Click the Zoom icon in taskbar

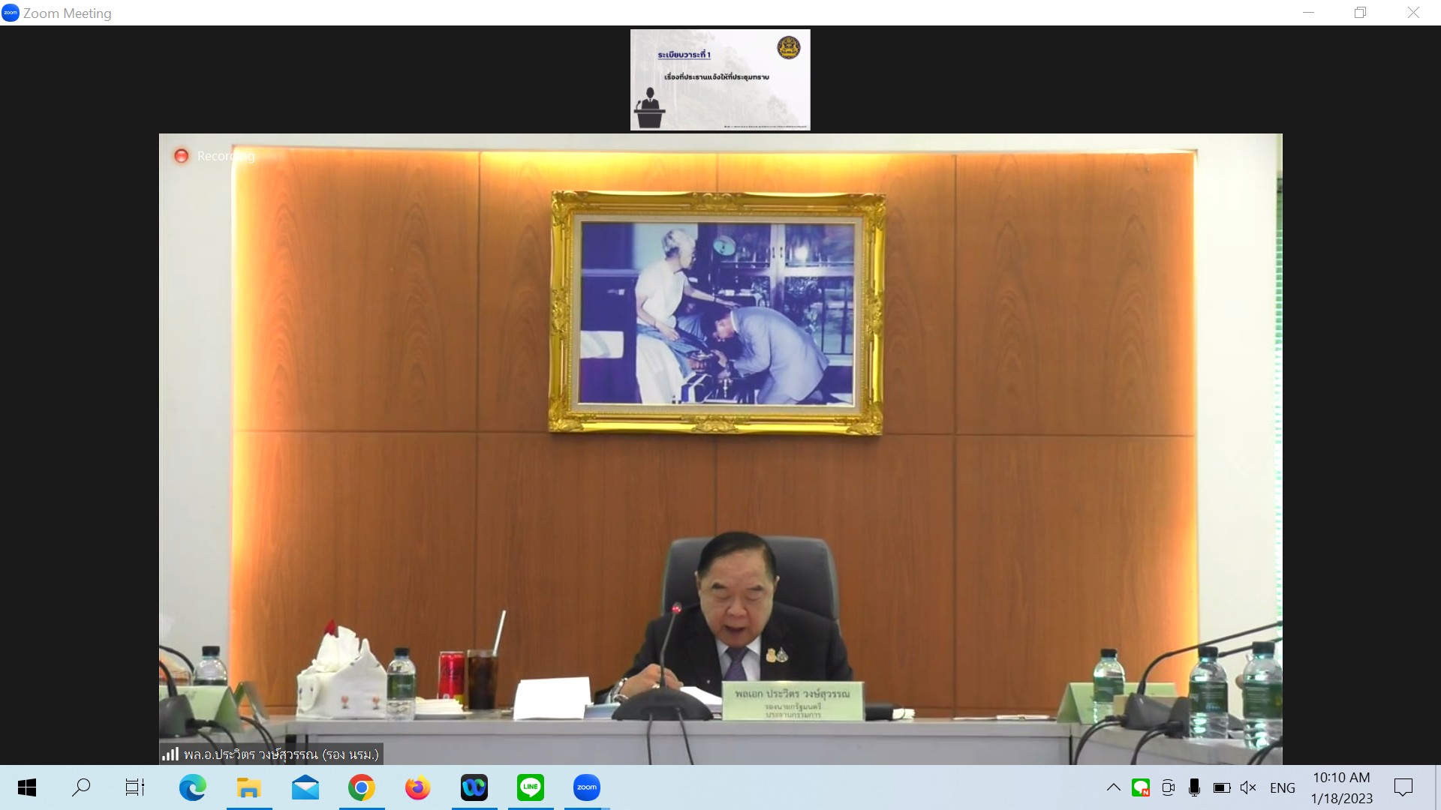586,787
